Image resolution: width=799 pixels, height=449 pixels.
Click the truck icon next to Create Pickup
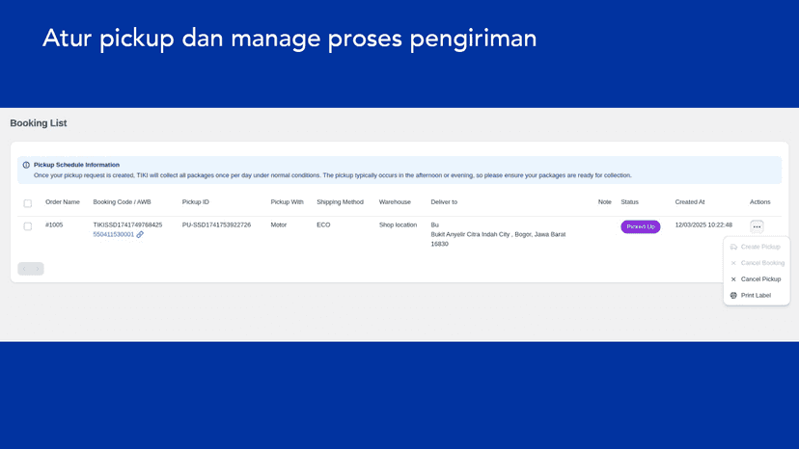(x=733, y=247)
